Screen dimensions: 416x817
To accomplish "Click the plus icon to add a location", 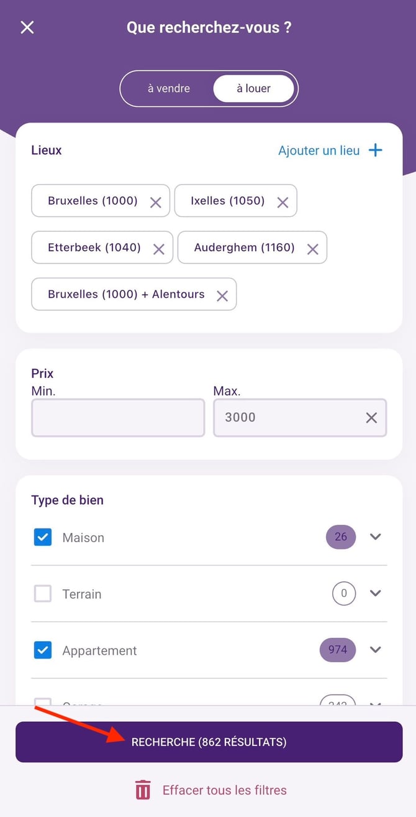I will 375,150.
